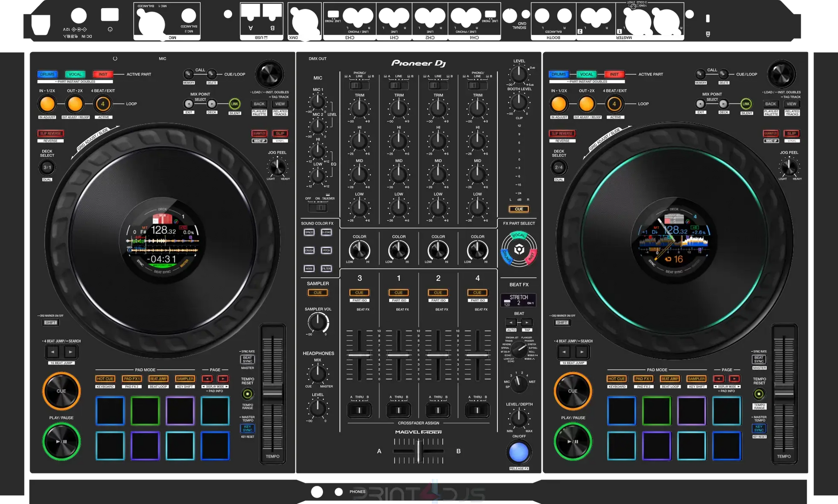Toggle DRUMS active part on right deck
This screenshot has width=838, height=504.
[x=559, y=74]
